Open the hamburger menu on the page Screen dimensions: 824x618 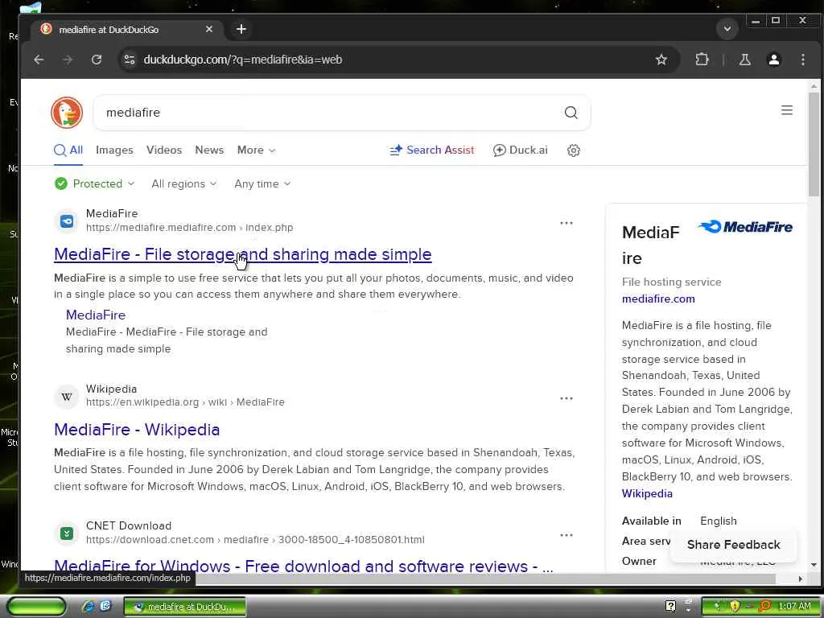point(786,110)
